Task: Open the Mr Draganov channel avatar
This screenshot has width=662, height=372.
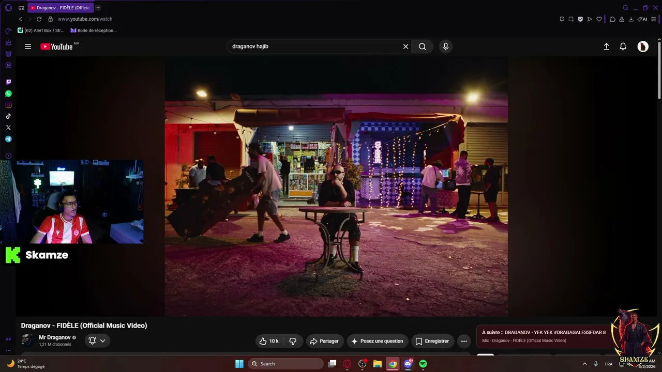Action: (28, 340)
